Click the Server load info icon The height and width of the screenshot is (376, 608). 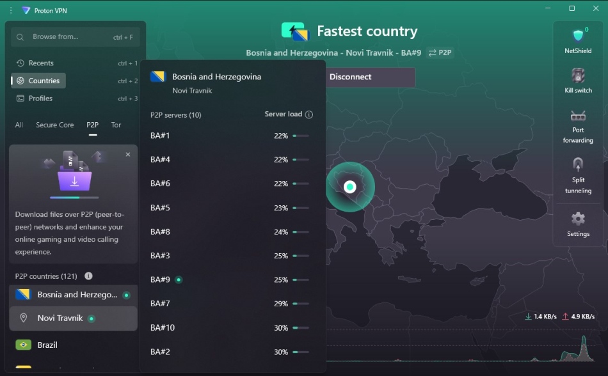309,114
